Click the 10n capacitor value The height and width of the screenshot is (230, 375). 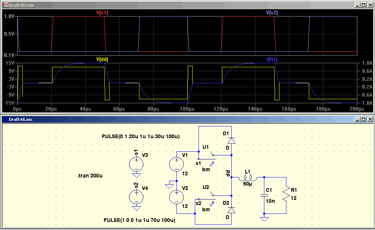pos(270,201)
